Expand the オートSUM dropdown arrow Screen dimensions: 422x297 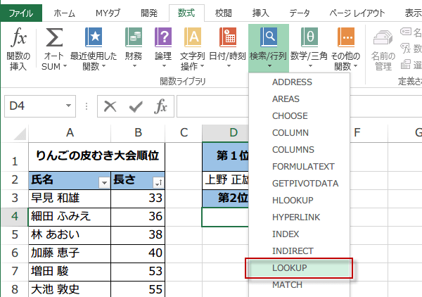(x=65, y=65)
